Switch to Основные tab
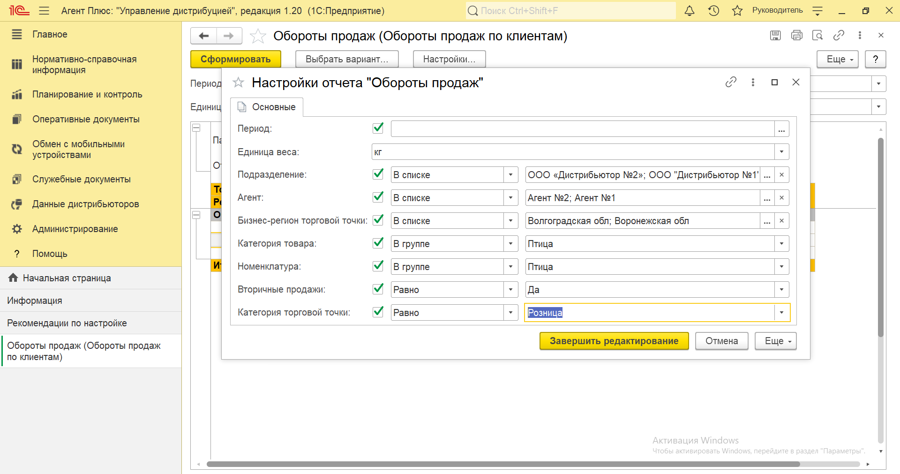This screenshot has height=474, width=900. (267, 107)
